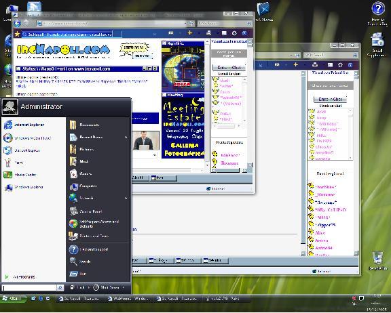Image resolution: width=391 pixels, height=313 pixels.
Task: Click the man with laptop thumbnail
Action: pos(146,140)
